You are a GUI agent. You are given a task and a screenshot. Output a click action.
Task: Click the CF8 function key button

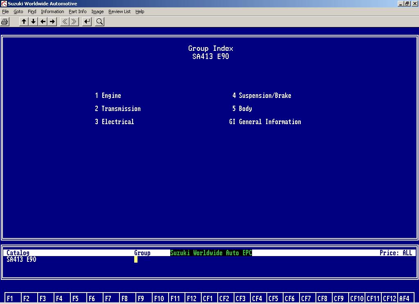[324, 298]
